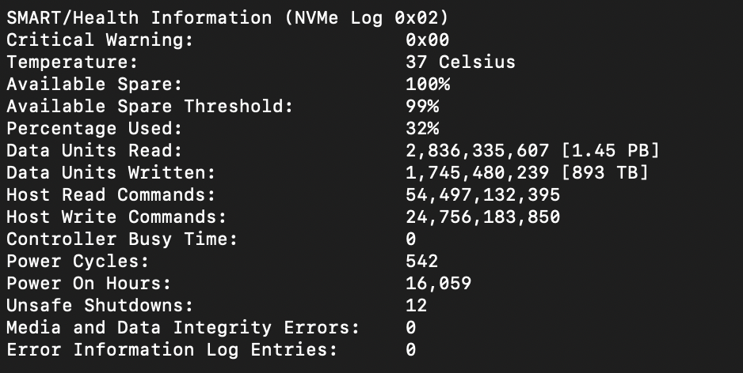Click the 37 Celsius temperature value
743x373 pixels.
460,62
